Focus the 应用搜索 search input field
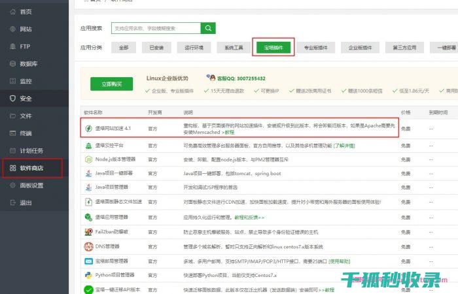Image resolution: width=458 pixels, height=294 pixels. coord(156,28)
